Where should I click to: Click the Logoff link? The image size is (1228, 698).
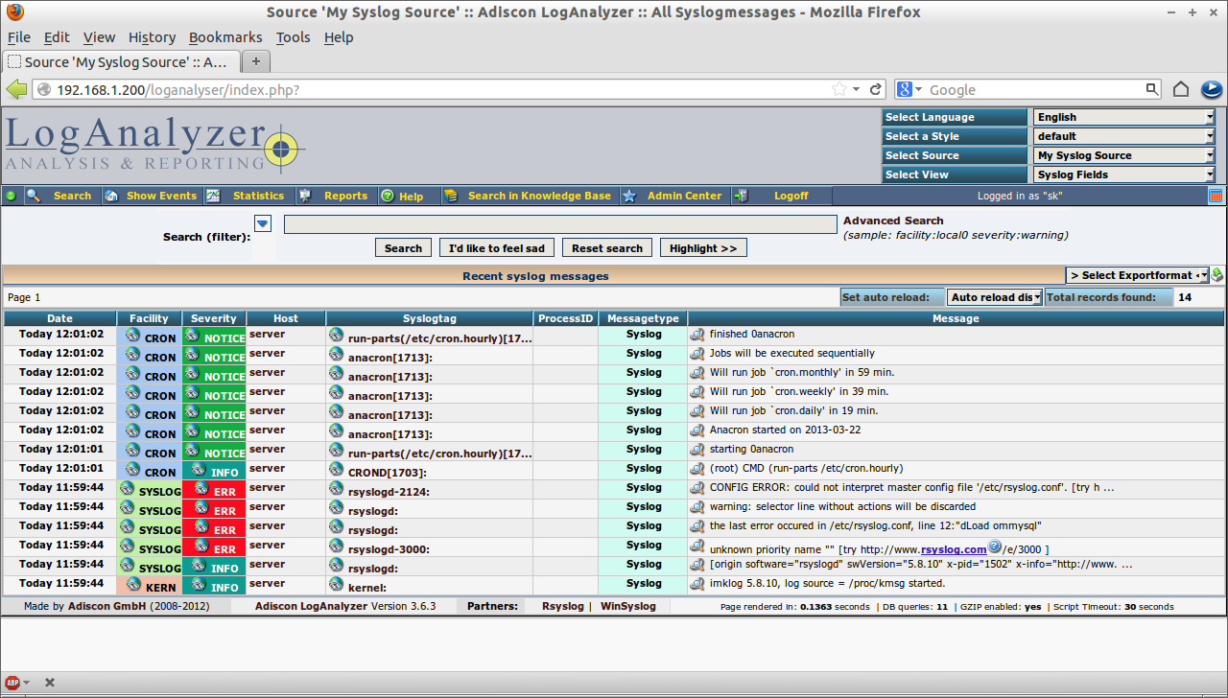click(791, 196)
